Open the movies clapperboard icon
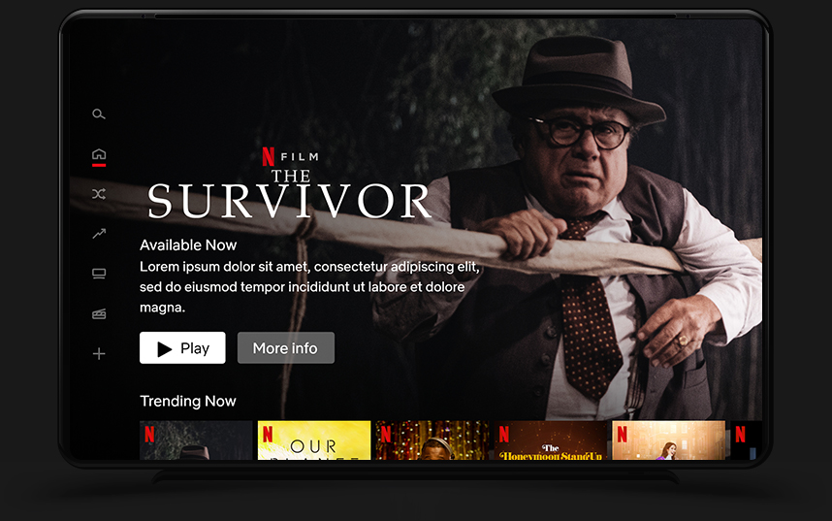 click(99, 314)
